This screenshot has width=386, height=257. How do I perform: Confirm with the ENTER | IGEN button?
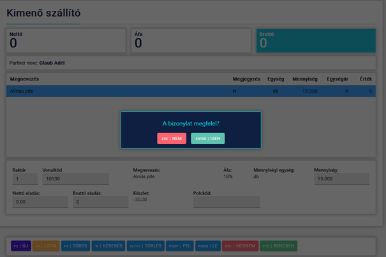pyautogui.click(x=207, y=138)
